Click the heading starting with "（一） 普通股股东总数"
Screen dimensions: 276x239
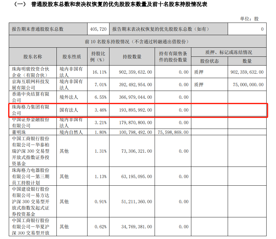tap(110, 4)
